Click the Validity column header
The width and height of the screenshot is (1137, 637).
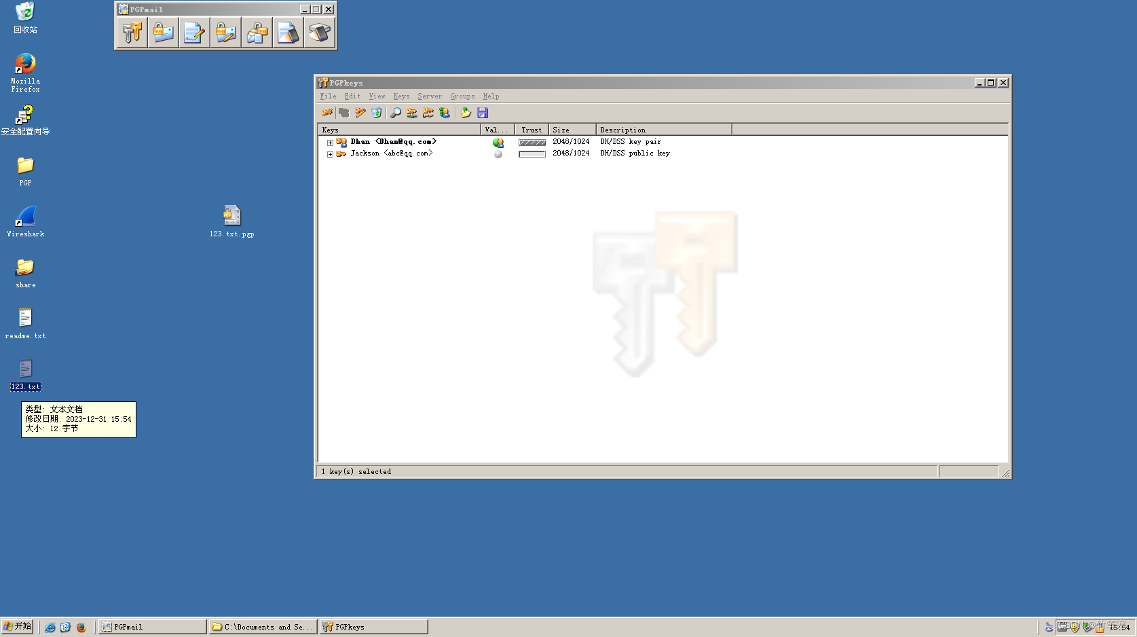pos(498,130)
